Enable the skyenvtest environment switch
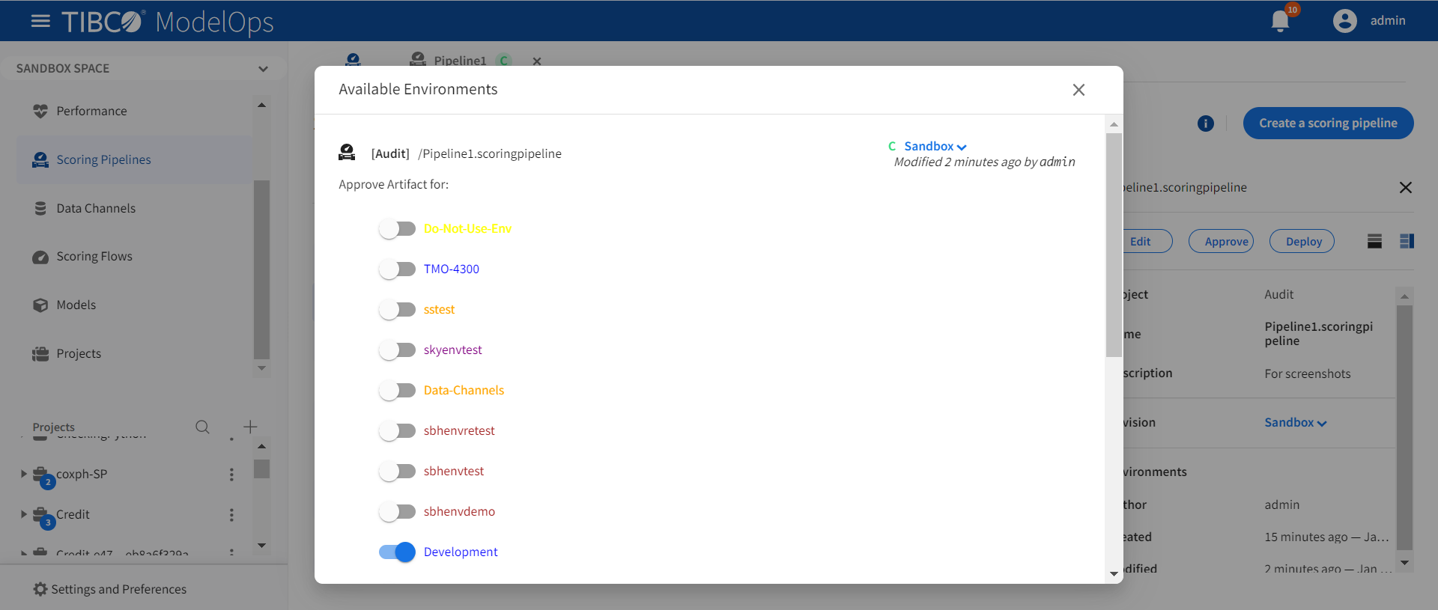The width and height of the screenshot is (1438, 610). click(x=397, y=350)
